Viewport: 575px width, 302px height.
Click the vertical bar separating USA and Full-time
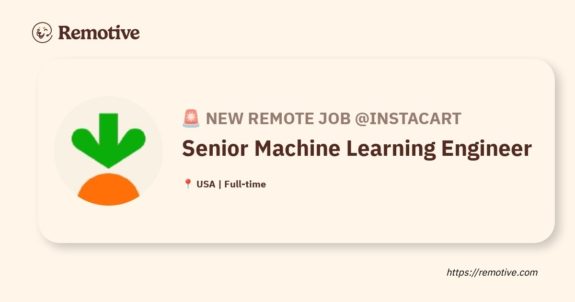click(219, 184)
